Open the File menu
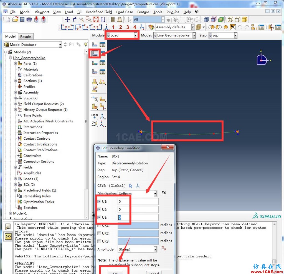The image size is (284, 274). pos(13,12)
